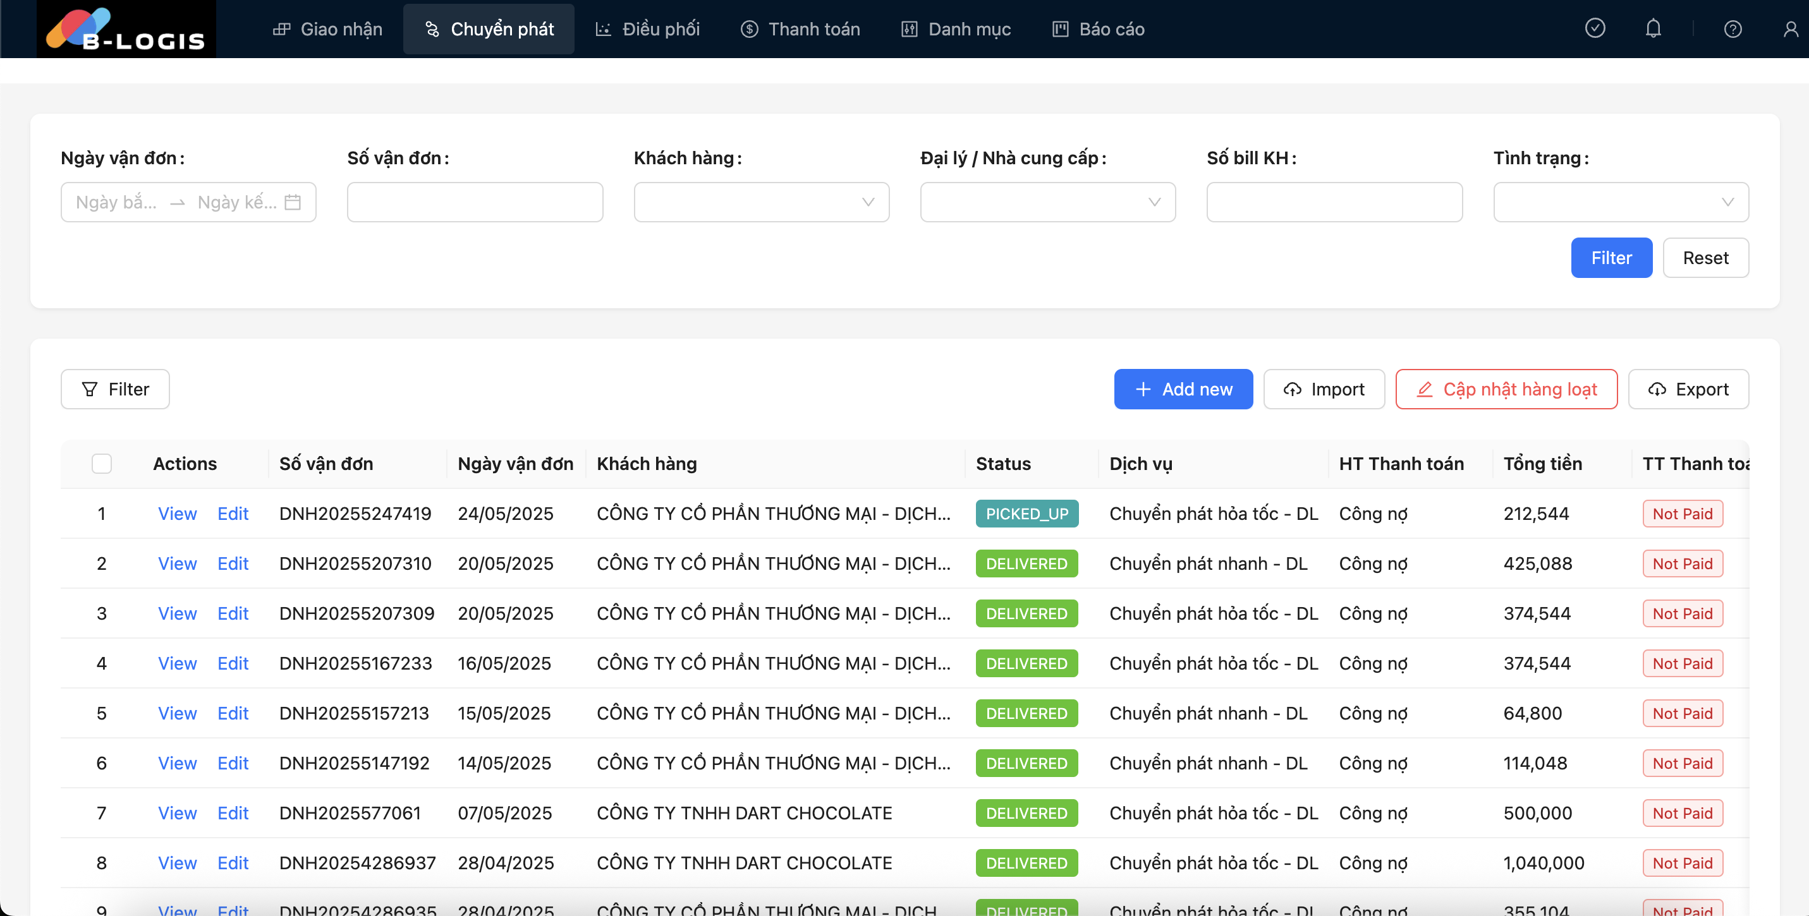The width and height of the screenshot is (1809, 916).
Task: Open the Danh mục menu
Action: click(x=956, y=29)
